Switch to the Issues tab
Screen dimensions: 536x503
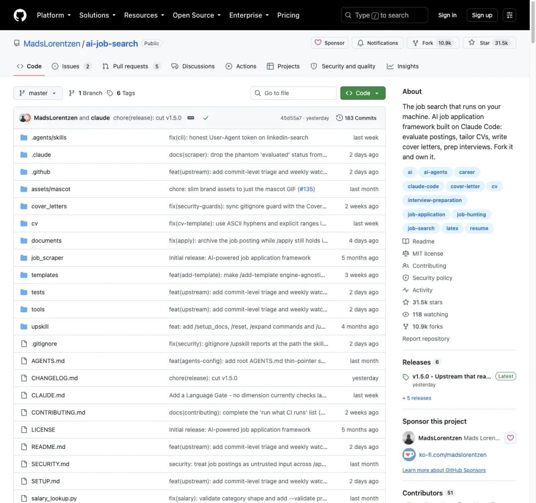pos(71,67)
